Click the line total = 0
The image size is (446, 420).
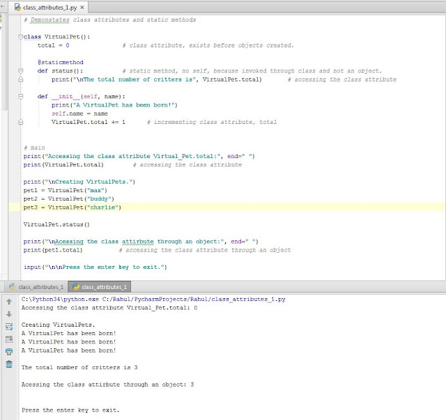54,45
